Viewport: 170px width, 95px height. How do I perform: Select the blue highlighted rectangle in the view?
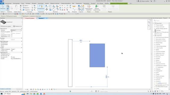click(97, 55)
